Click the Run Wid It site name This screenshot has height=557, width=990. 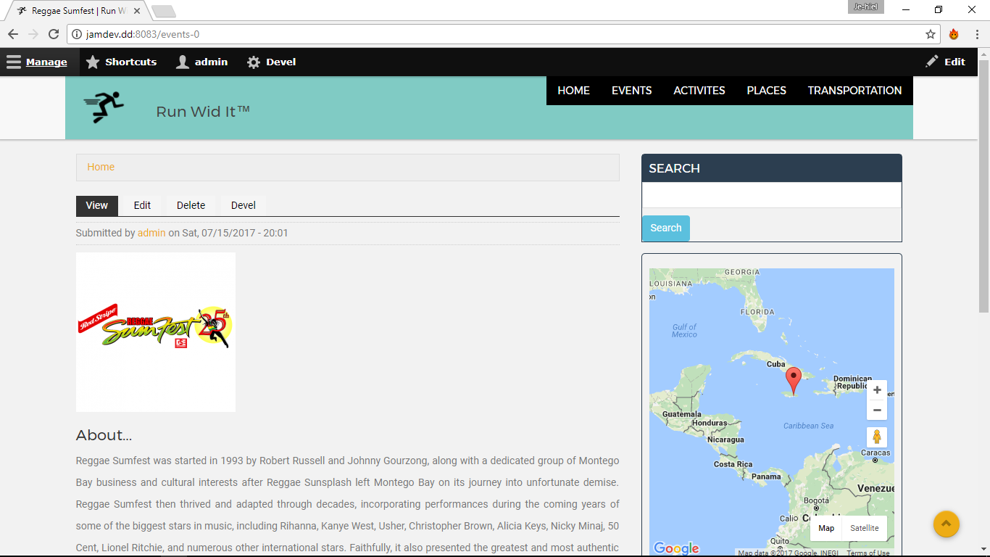click(203, 112)
